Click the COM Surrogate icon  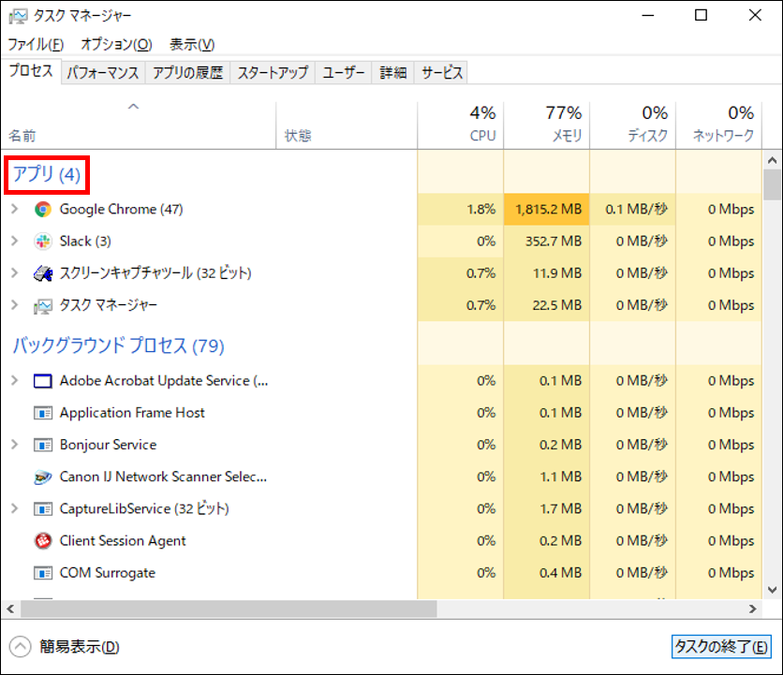click(43, 573)
